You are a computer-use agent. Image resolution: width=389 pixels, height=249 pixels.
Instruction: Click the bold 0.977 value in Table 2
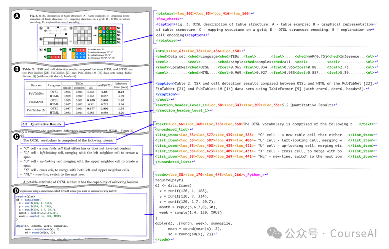pos(91,109)
